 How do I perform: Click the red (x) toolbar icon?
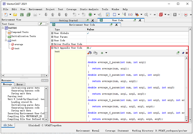[x=130, y=15]
